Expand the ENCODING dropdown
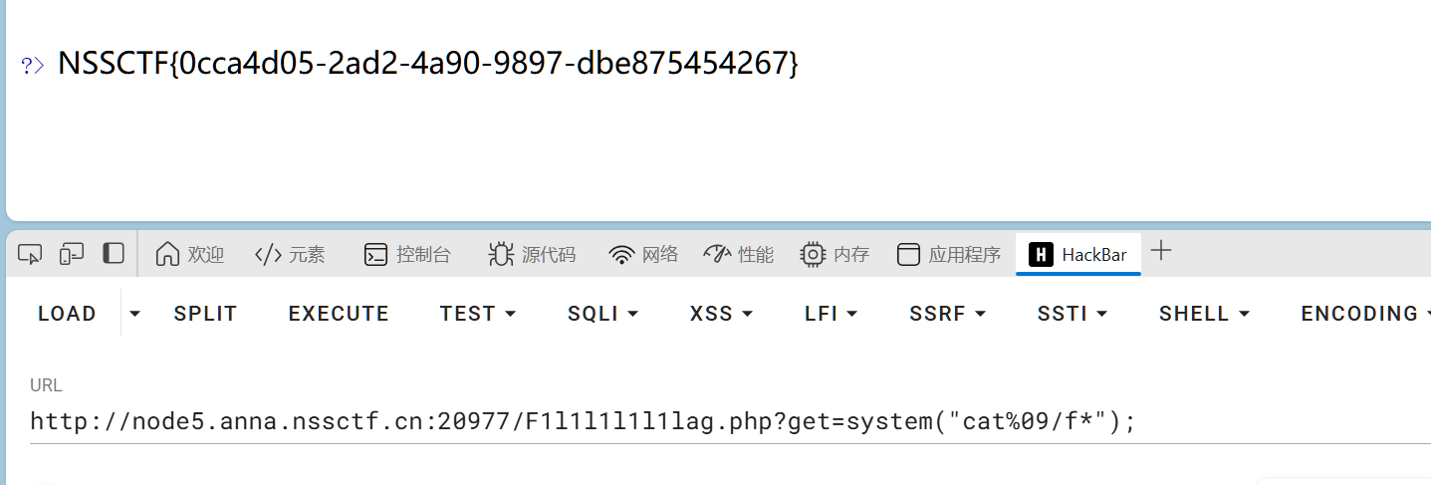This screenshot has height=485, width=1431. coord(1362,314)
